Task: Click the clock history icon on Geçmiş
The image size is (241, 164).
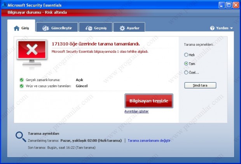Action: [89, 28]
